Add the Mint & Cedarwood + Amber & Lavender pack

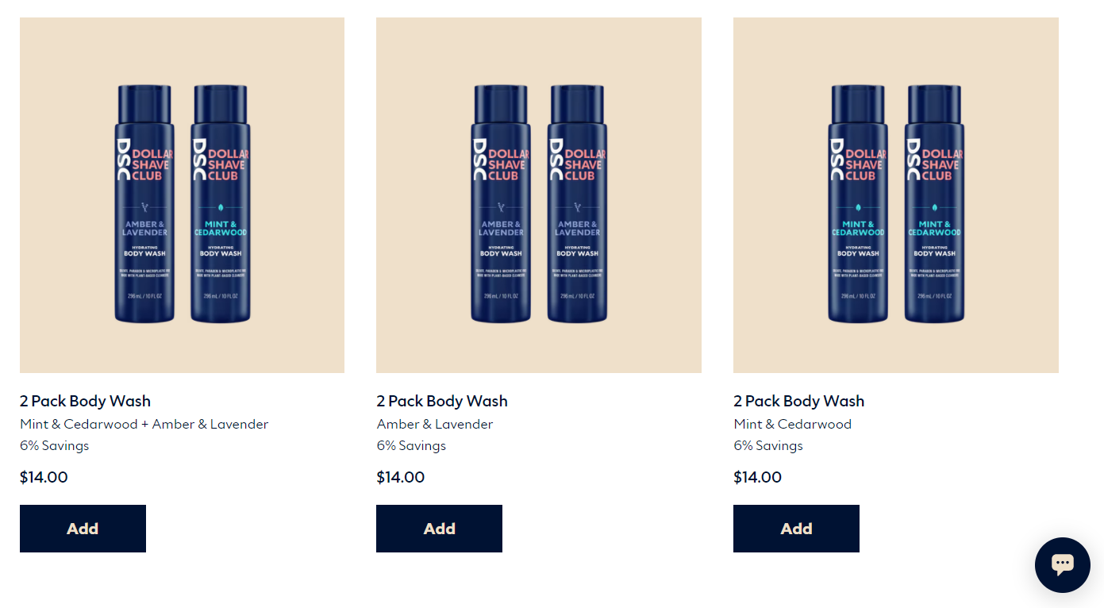83,529
